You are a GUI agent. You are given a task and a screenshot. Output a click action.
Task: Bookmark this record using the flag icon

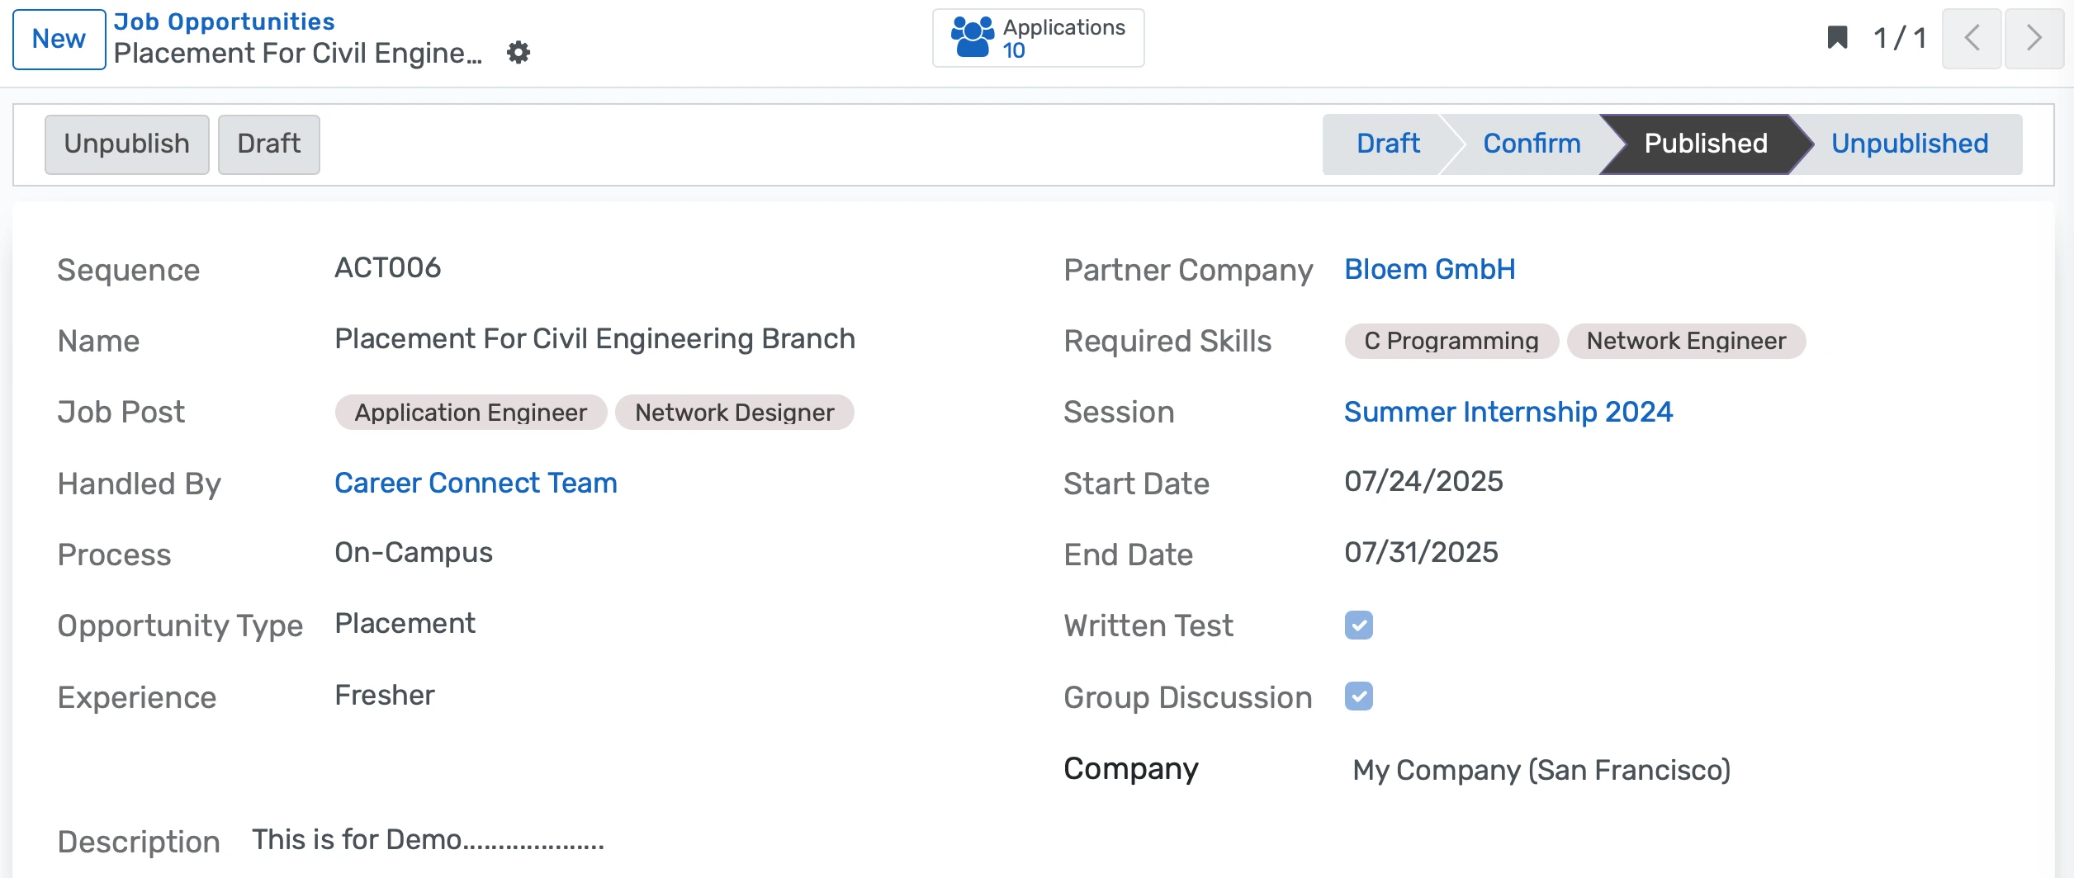[1836, 37]
